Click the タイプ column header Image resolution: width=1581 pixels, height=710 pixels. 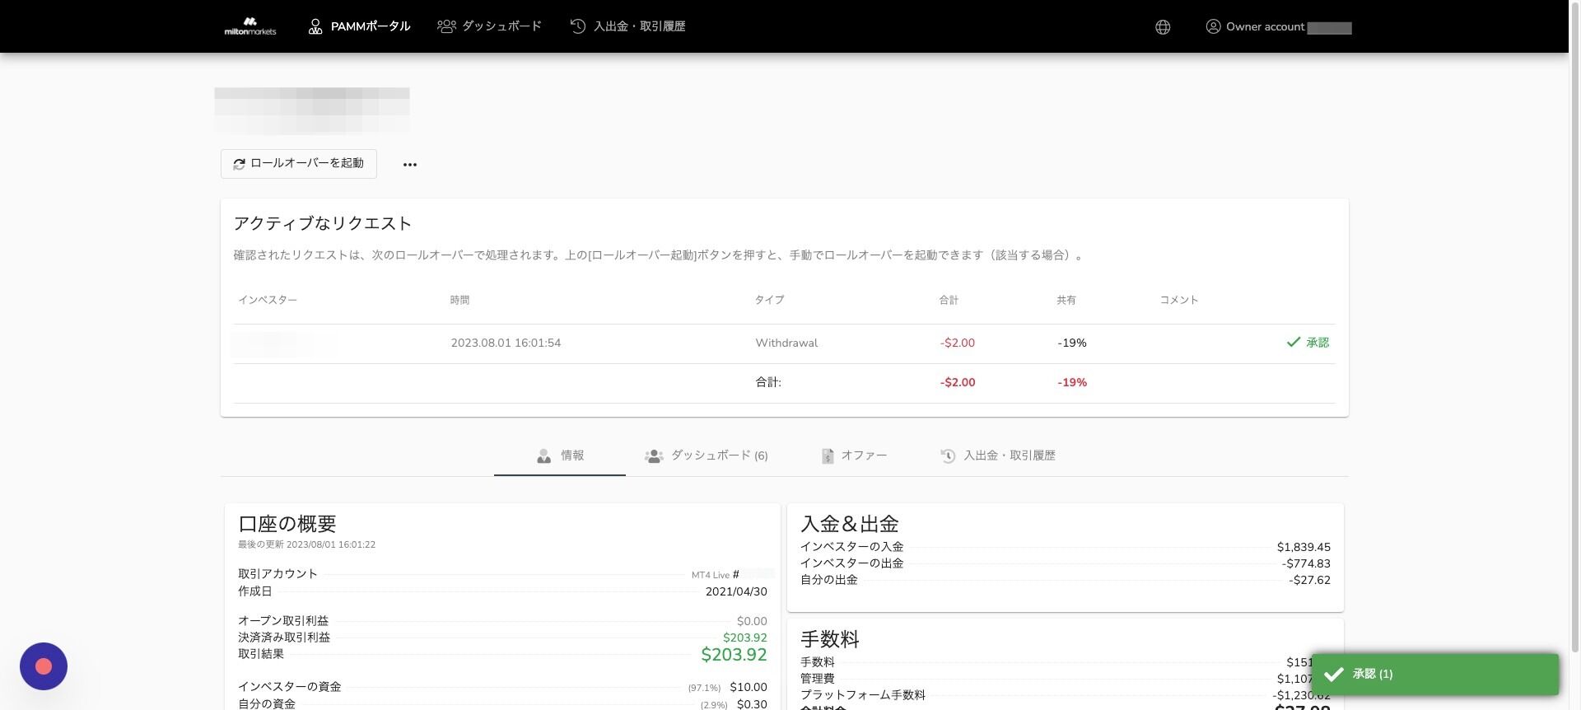coord(769,301)
